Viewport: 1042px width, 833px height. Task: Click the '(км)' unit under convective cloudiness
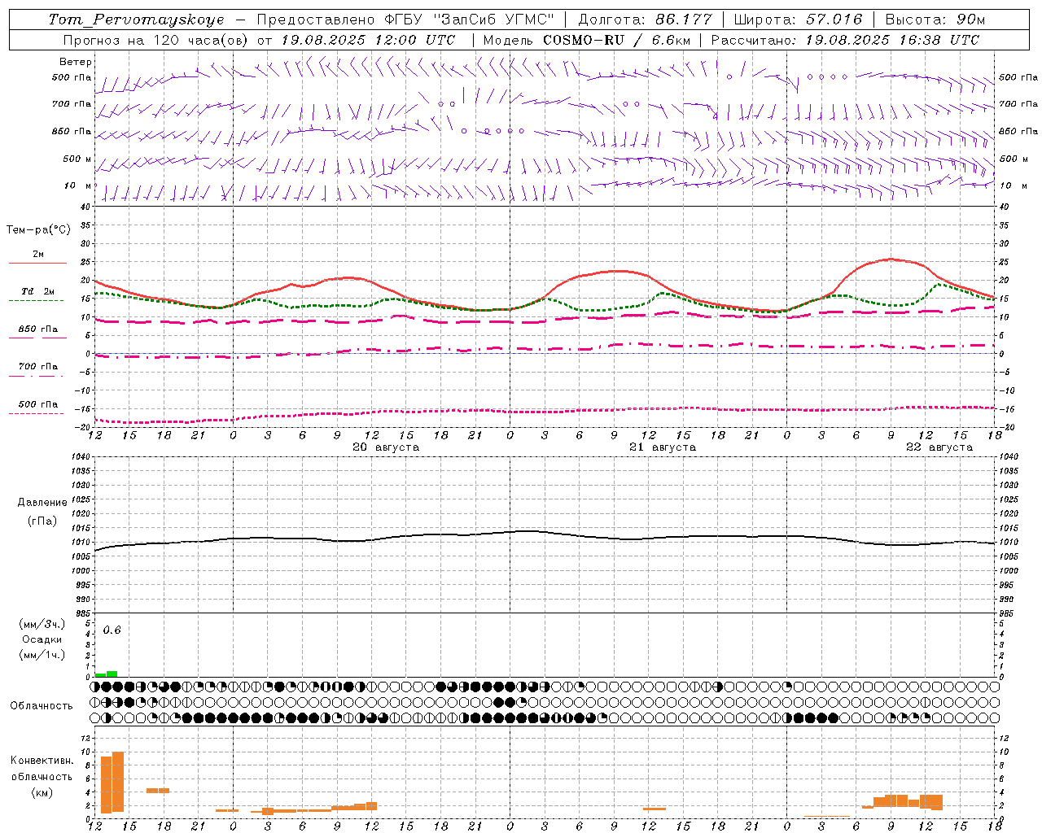[42, 792]
